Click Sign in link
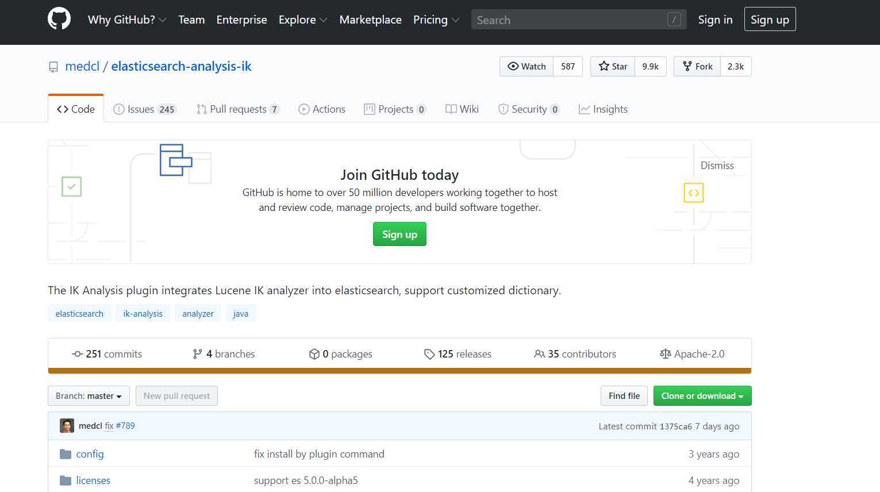The image size is (880, 492). click(x=715, y=20)
